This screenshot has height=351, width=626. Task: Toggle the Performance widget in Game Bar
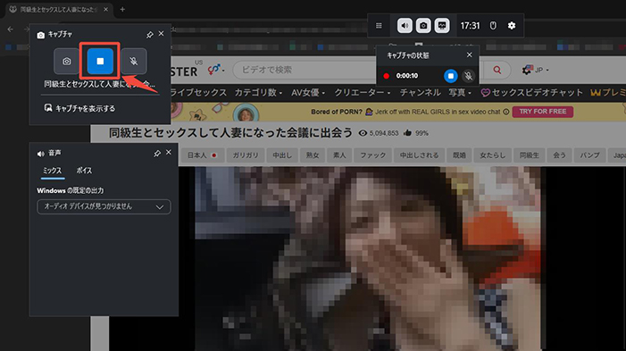[442, 26]
